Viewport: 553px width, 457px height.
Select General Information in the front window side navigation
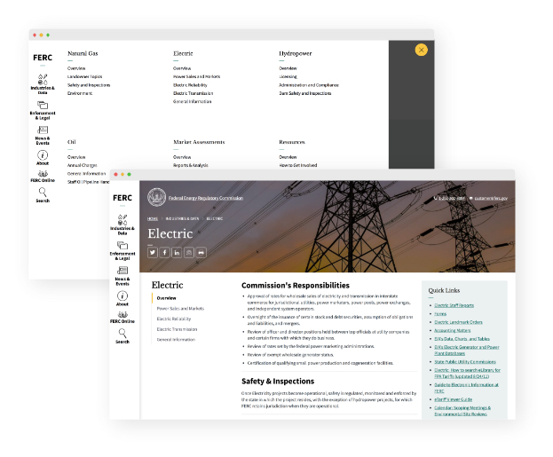[x=176, y=340]
